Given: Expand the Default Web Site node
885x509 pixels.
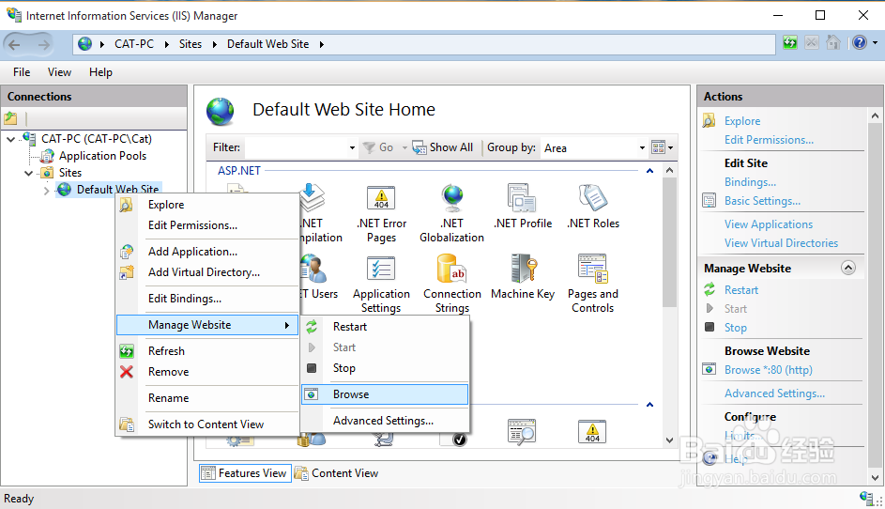Looking at the screenshot, I should click(46, 191).
